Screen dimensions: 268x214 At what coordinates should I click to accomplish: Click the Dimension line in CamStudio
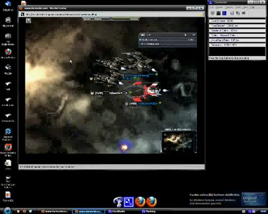[237, 45]
